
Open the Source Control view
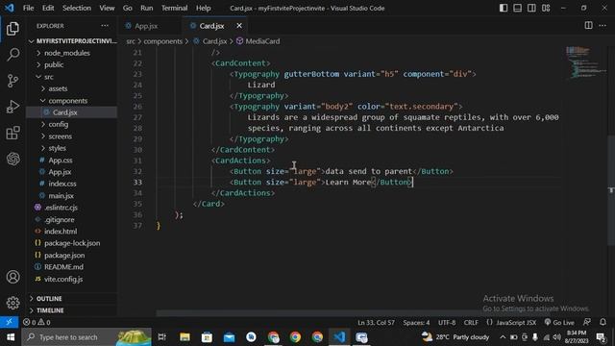click(x=12, y=81)
